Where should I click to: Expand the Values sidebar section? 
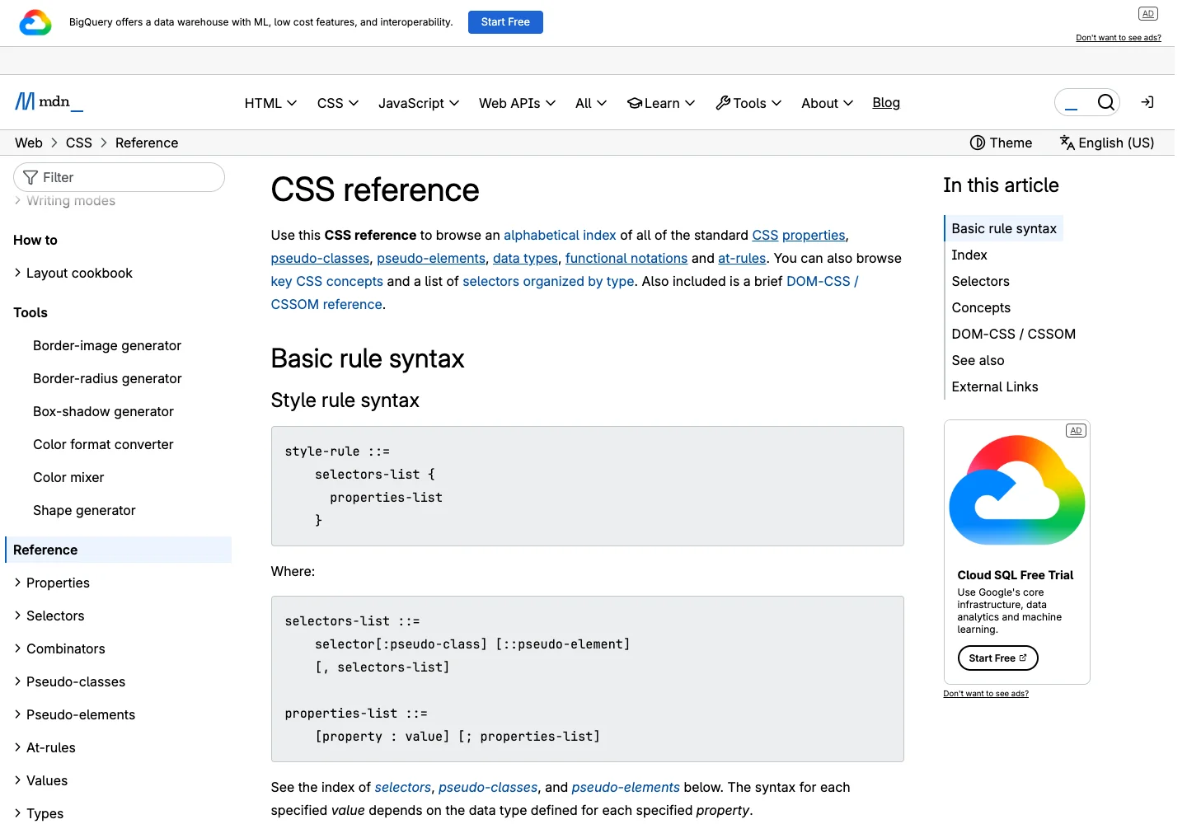pyautogui.click(x=40, y=780)
